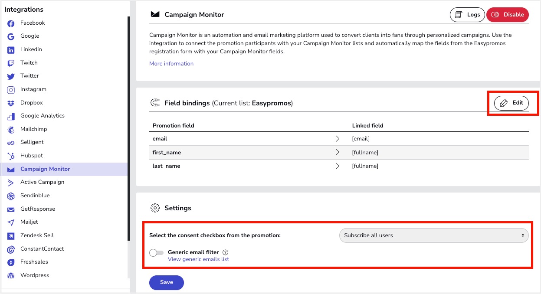Enable the Generic email filter toggle
This screenshot has height=294, width=541.
pyautogui.click(x=156, y=253)
